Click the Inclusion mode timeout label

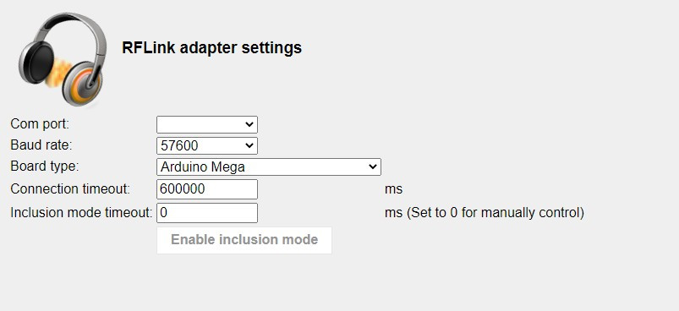click(x=81, y=212)
